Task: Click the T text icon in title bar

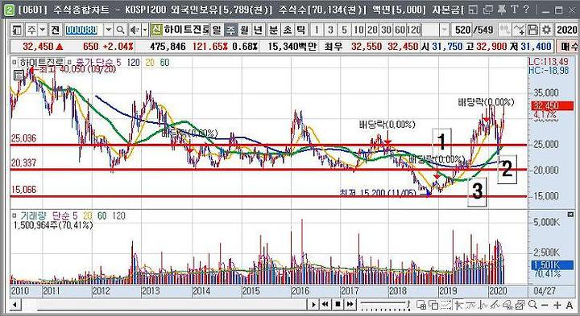Action: 515,9
